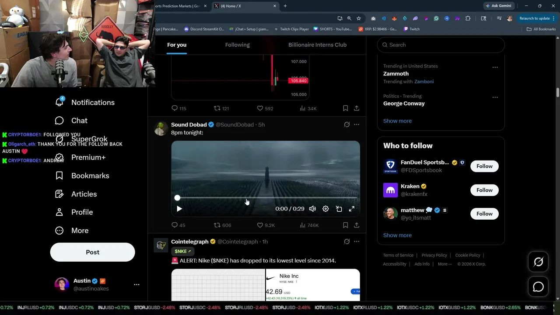Open video settings gear
The height and width of the screenshot is (315, 560).
point(325,209)
